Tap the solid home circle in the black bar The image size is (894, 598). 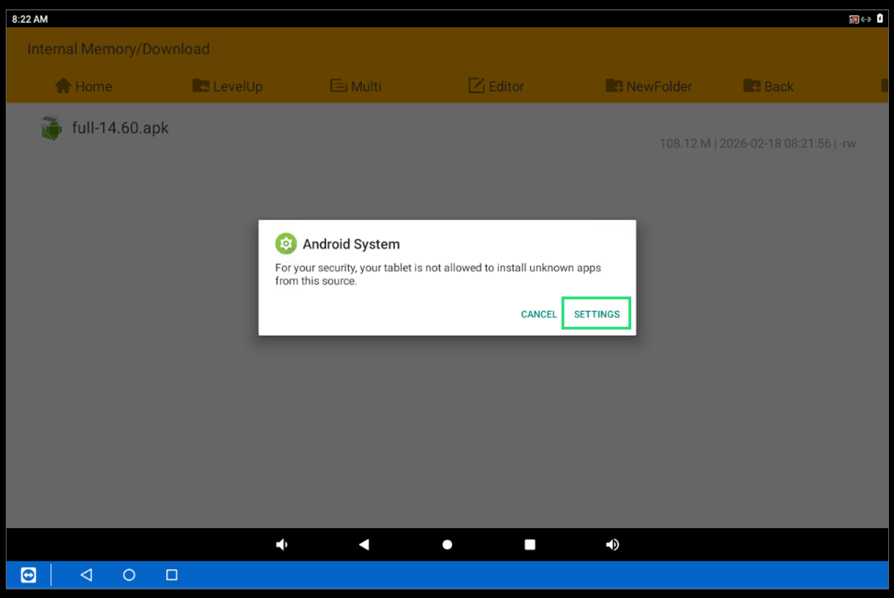(447, 545)
